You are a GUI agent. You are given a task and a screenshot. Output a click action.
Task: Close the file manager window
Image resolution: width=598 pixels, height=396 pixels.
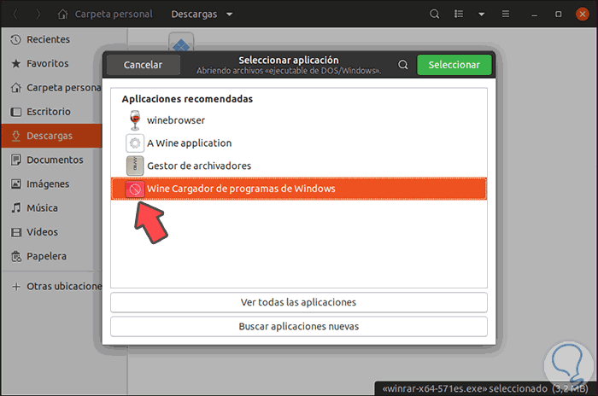(x=582, y=15)
